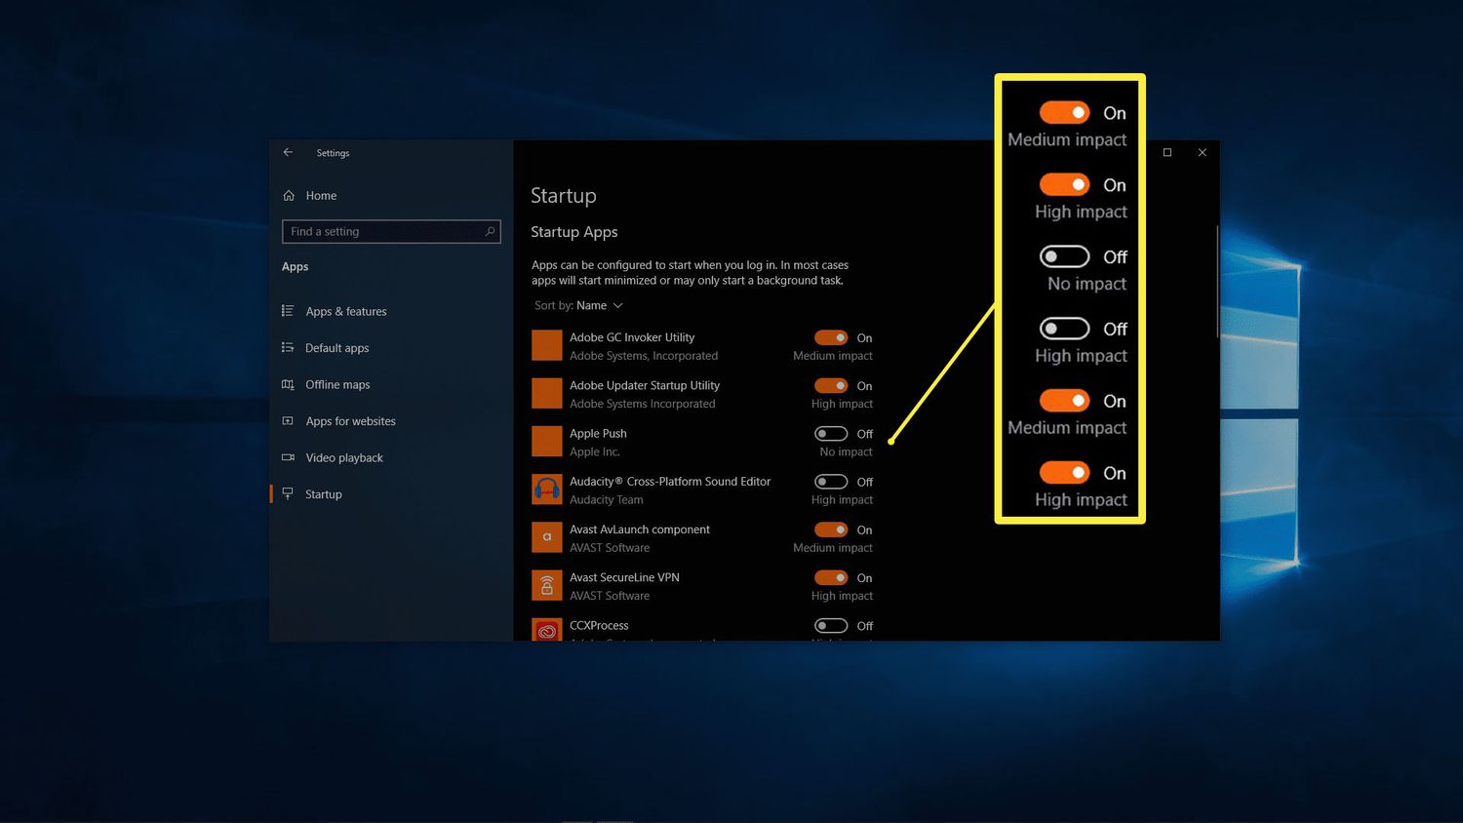The height and width of the screenshot is (823, 1463).
Task: Click the Audacity headphones icon
Action: point(546,489)
